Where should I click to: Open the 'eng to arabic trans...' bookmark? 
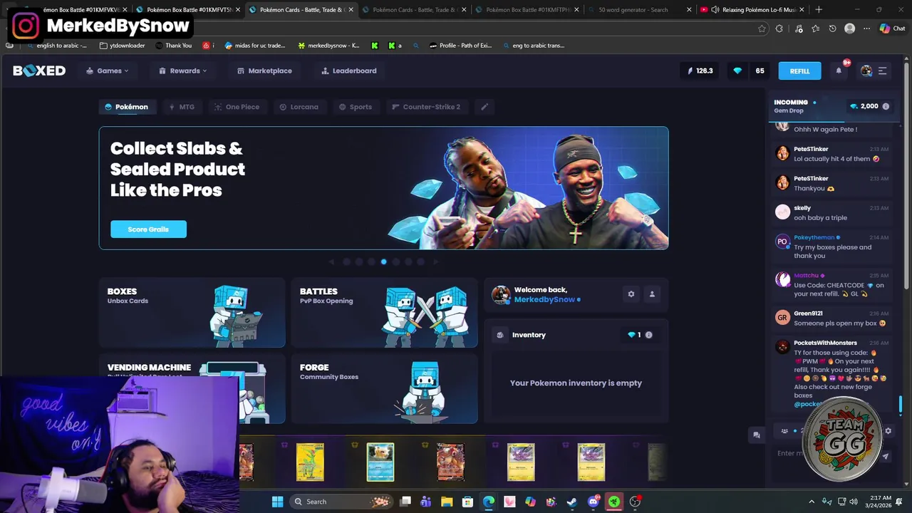[534, 46]
